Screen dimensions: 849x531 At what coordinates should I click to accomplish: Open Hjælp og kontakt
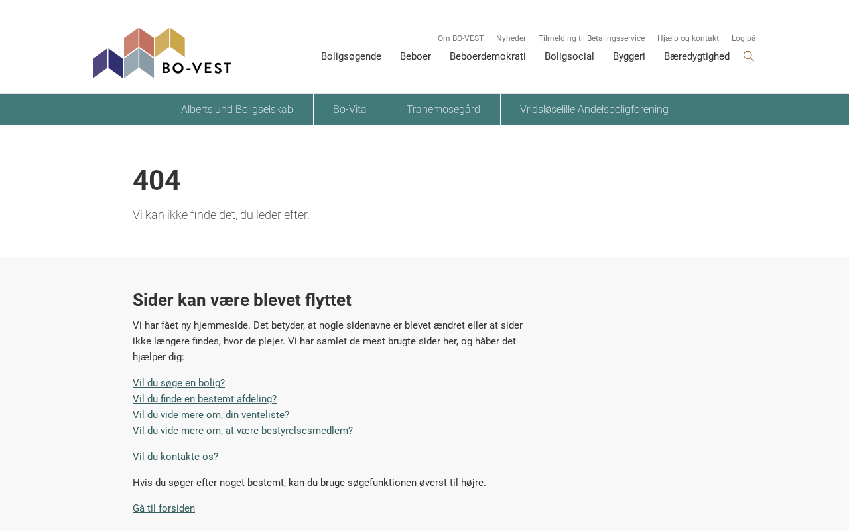click(x=688, y=38)
